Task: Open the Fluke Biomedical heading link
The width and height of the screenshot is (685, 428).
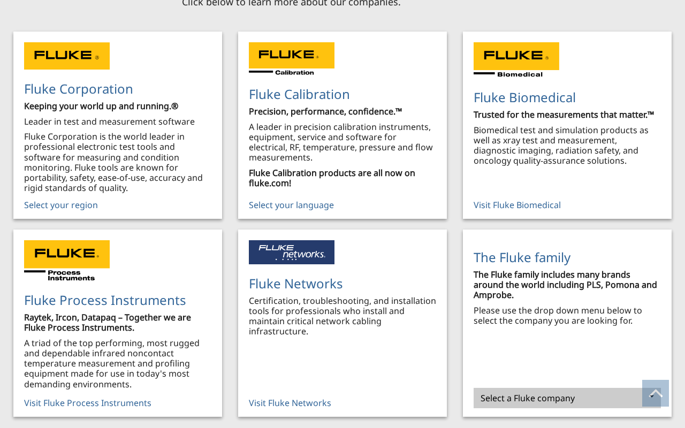Action: tap(524, 97)
